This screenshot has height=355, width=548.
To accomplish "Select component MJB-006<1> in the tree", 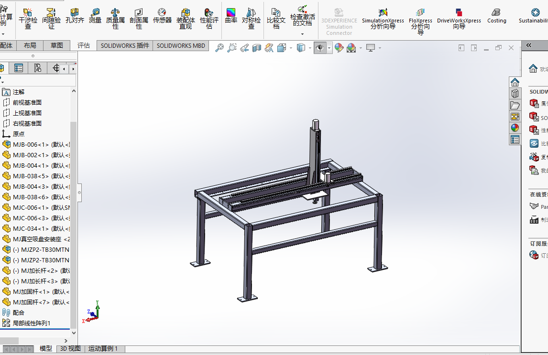I will click(x=36, y=144).
